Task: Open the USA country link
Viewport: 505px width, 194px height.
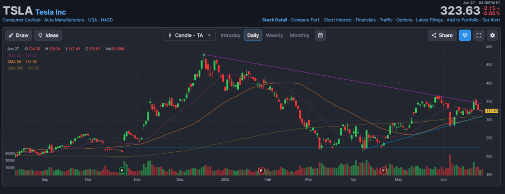Action: (x=92, y=20)
